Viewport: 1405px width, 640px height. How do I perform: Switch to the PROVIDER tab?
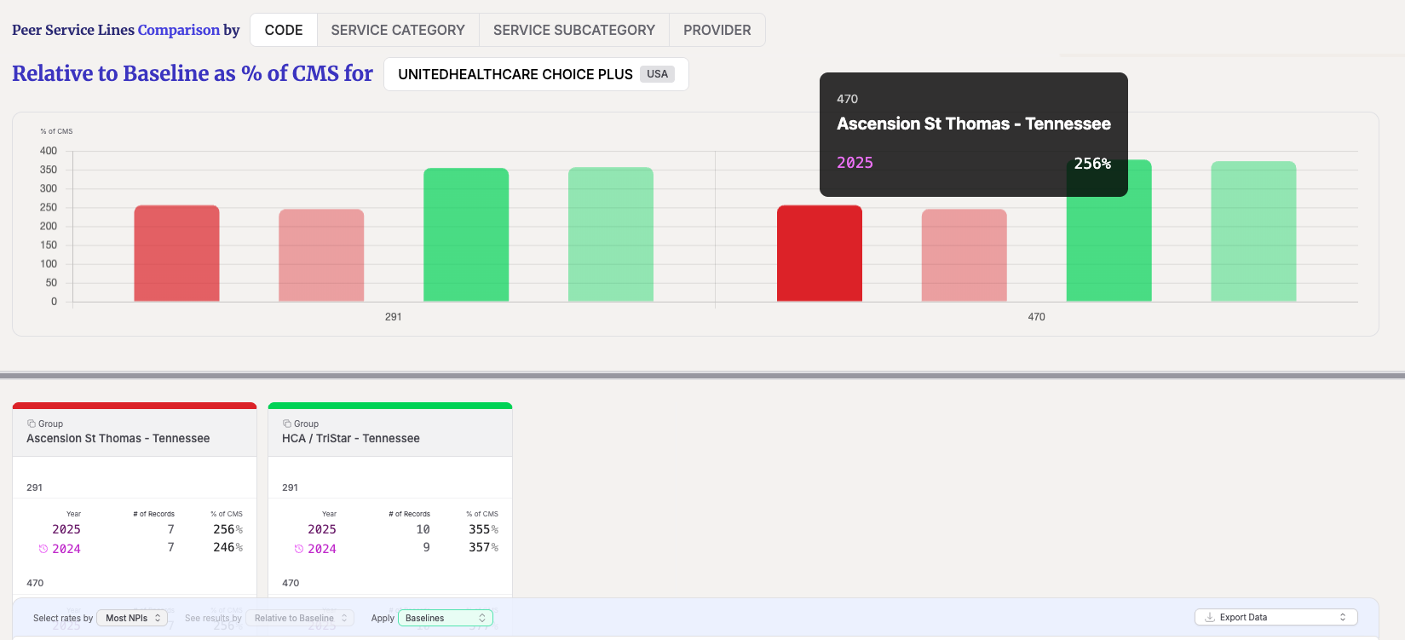[x=717, y=30]
